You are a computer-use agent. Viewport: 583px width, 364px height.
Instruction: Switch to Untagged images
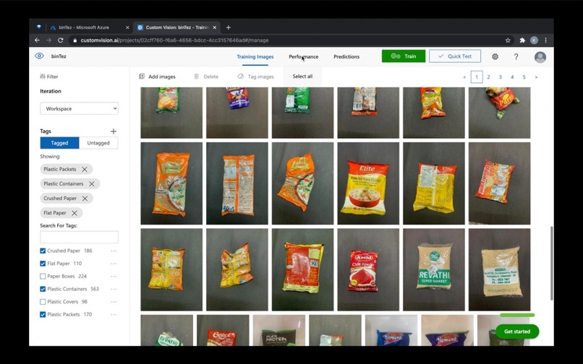[98, 143]
